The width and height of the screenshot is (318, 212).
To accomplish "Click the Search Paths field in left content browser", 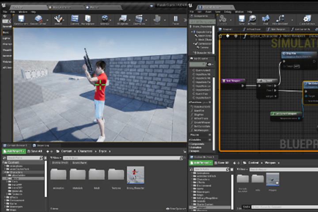I will point(25,158).
